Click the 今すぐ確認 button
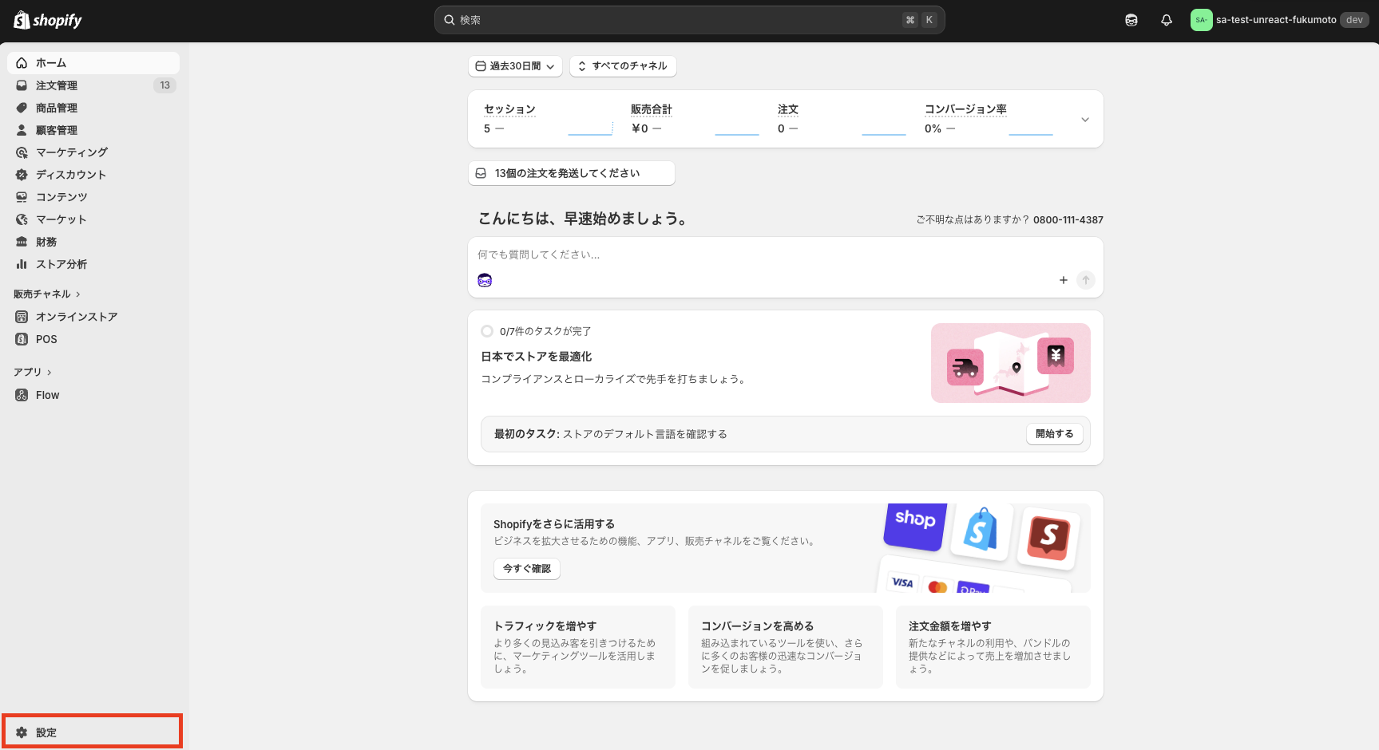 [527, 569]
